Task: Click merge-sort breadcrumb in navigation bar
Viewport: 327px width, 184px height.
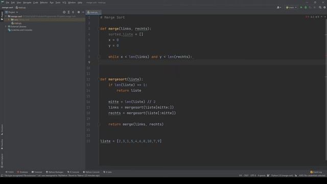Action: [8, 8]
